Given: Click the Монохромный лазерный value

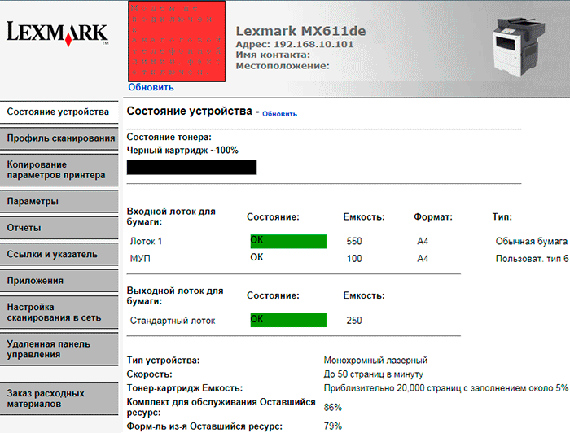Looking at the screenshot, I should [x=375, y=361].
